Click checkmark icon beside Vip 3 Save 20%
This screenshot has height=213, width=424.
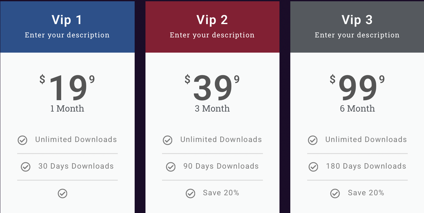[335, 193]
